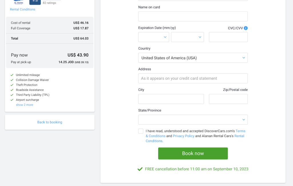Click the Cost of rental price US$ 46.16

click(81, 23)
